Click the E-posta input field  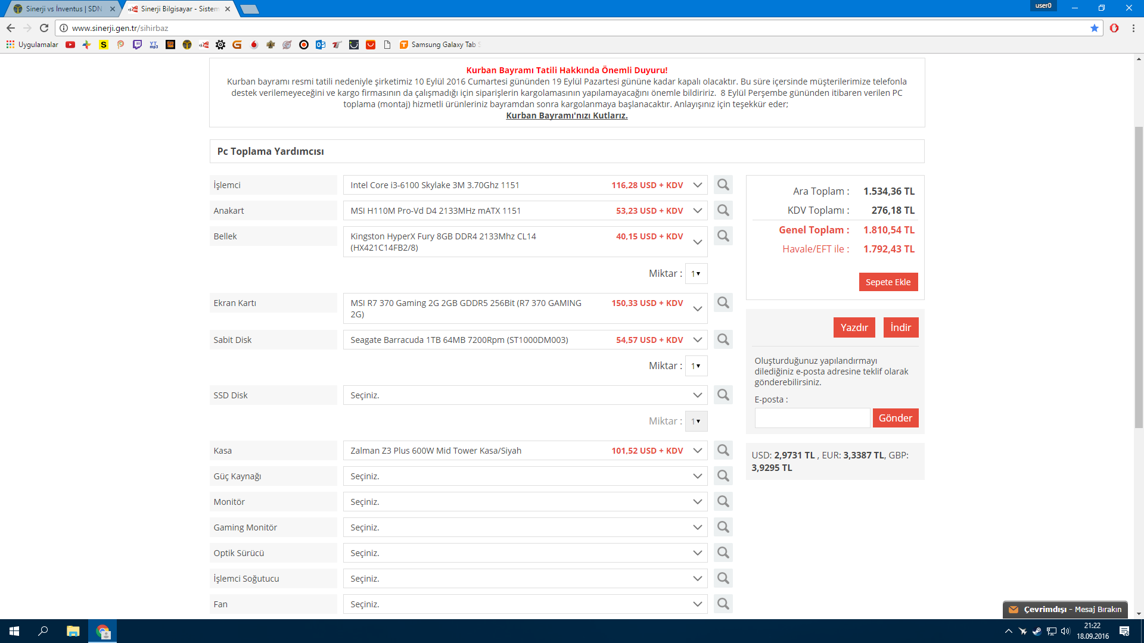[812, 418]
